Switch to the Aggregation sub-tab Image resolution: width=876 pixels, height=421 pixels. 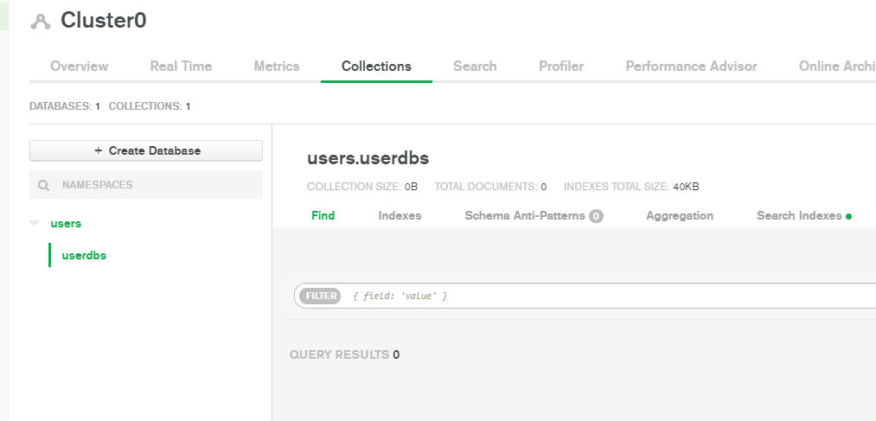[x=680, y=215]
